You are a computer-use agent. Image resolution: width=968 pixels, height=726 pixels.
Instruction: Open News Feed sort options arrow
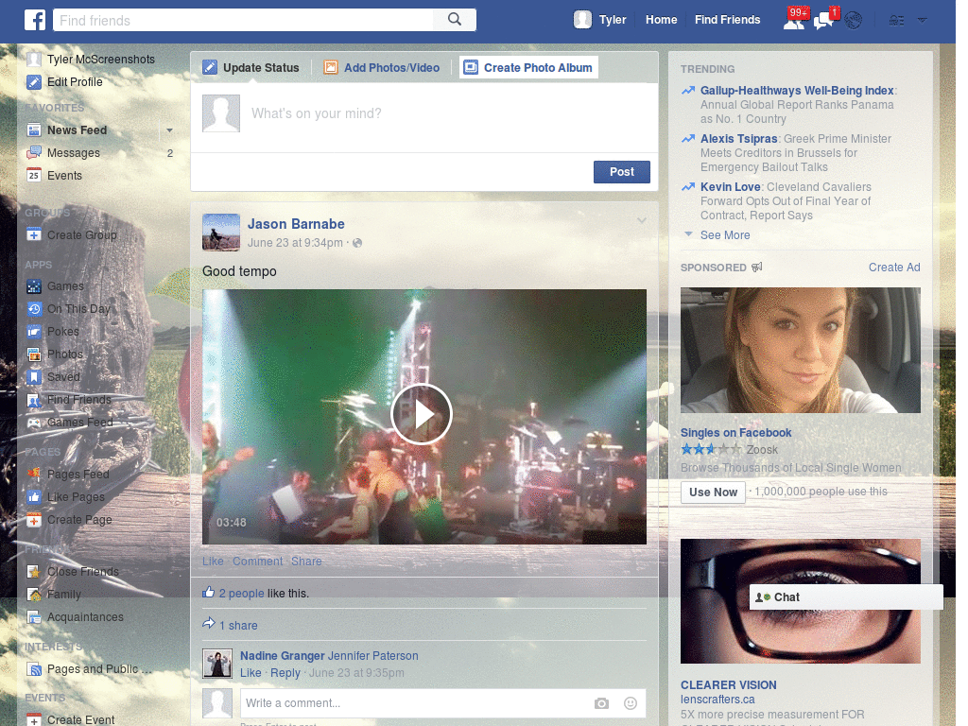click(x=170, y=130)
